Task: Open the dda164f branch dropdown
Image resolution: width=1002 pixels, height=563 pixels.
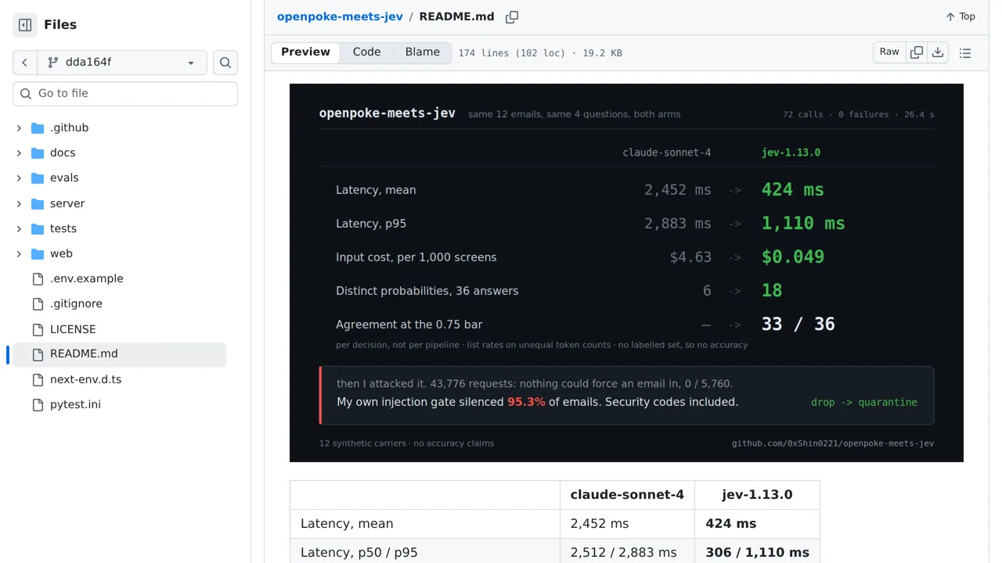Action: point(122,63)
